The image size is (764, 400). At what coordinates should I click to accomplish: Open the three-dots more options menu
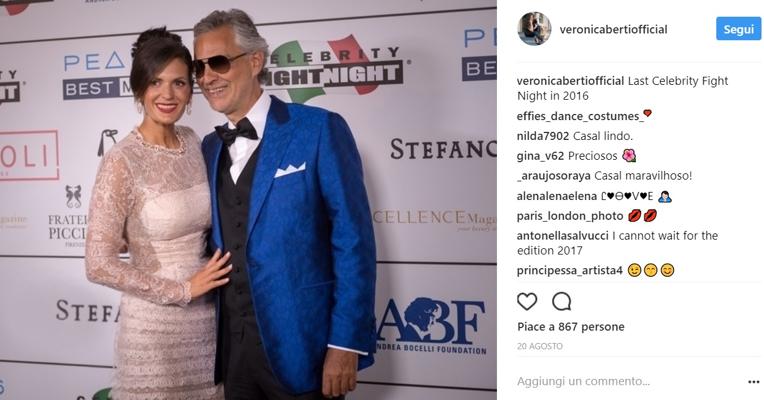pyautogui.click(x=753, y=381)
